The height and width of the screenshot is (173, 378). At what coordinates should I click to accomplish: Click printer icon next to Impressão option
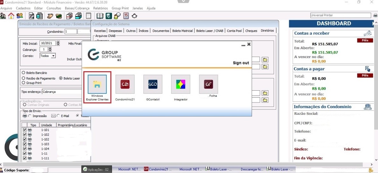click(x=25, y=116)
